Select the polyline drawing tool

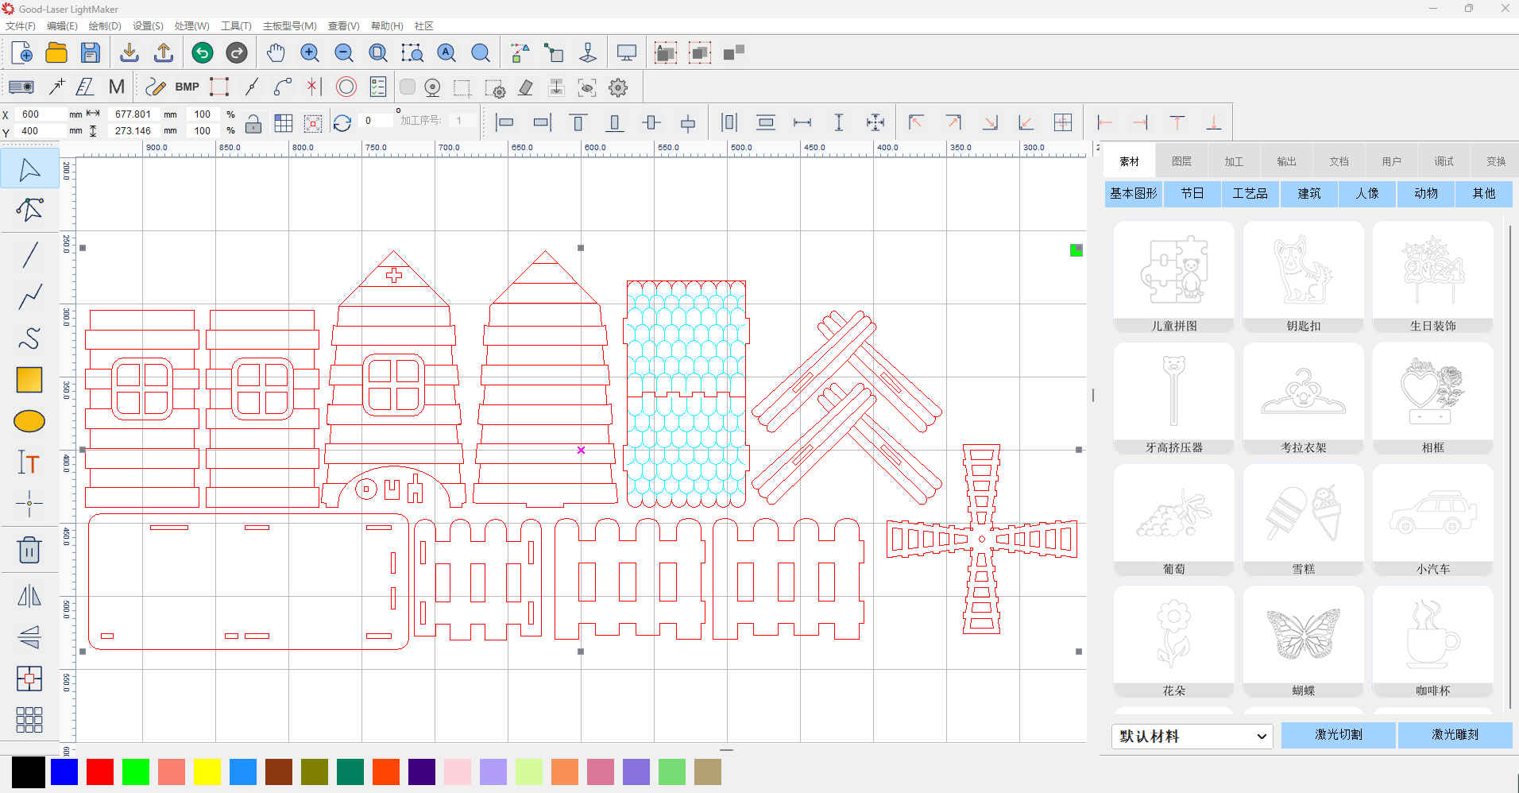tap(29, 297)
